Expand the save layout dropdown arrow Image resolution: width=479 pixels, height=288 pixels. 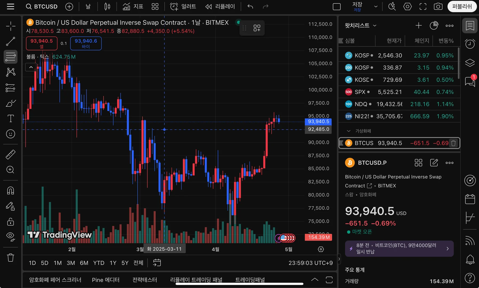376,7
